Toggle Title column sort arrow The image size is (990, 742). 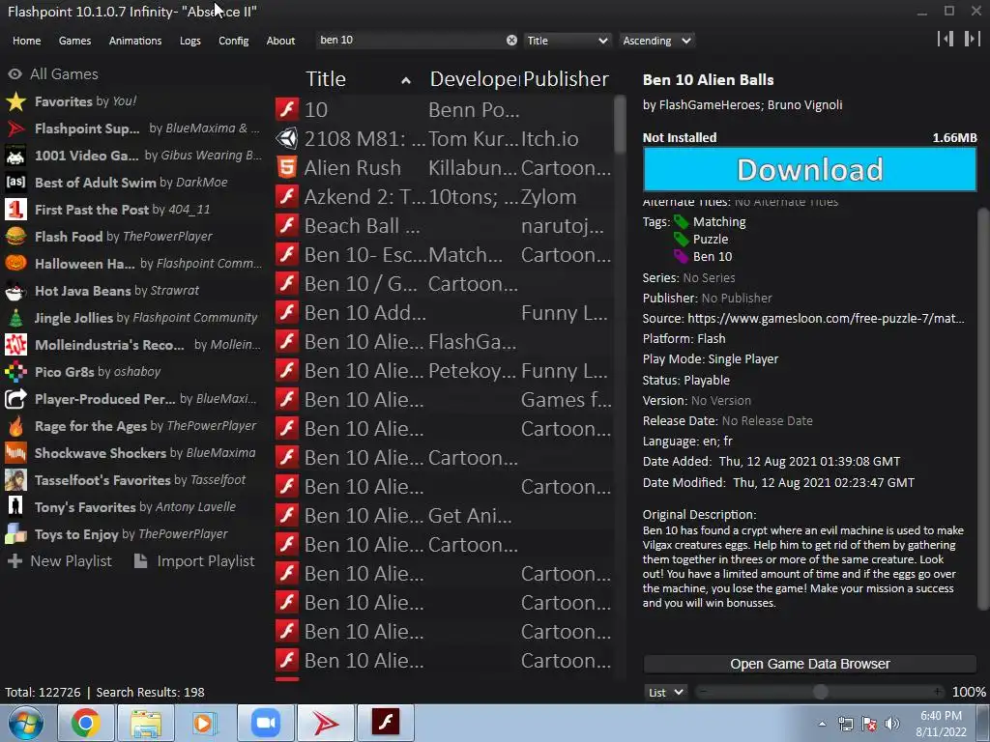pos(406,81)
